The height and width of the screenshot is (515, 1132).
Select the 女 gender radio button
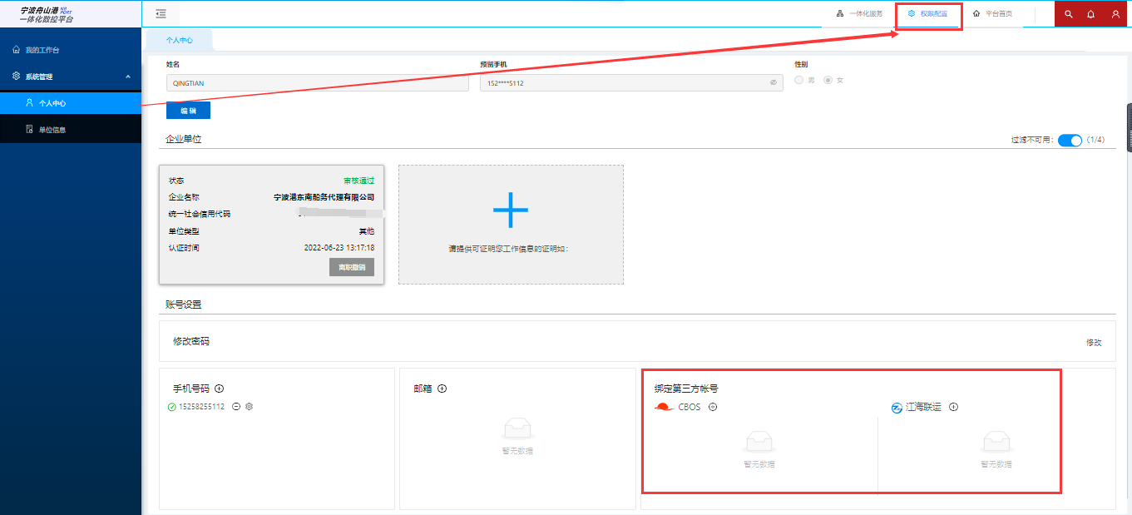[x=828, y=80]
